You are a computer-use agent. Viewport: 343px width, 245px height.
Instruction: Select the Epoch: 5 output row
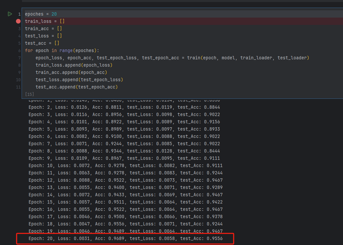(124, 129)
